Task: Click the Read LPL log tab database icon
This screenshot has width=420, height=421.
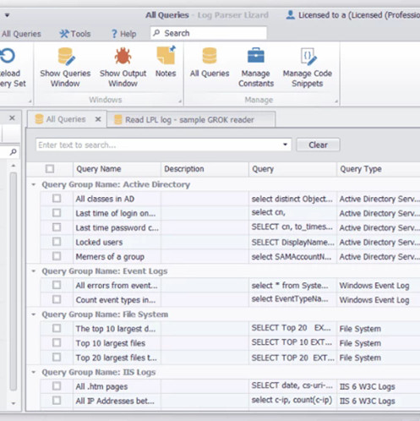Action: [118, 120]
